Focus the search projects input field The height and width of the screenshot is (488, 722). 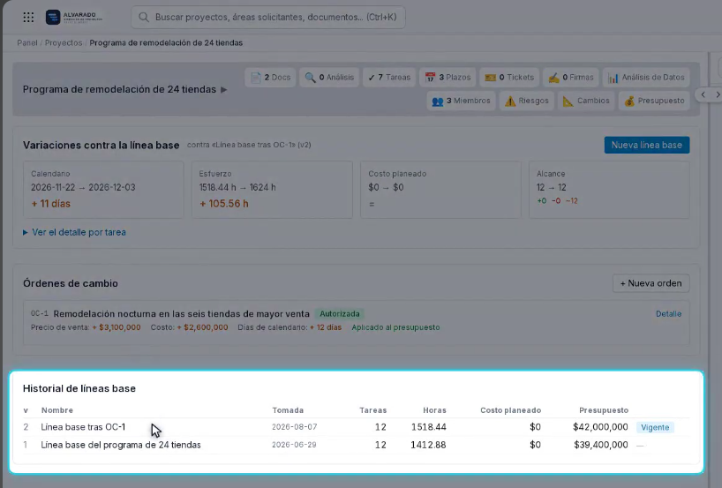point(268,17)
